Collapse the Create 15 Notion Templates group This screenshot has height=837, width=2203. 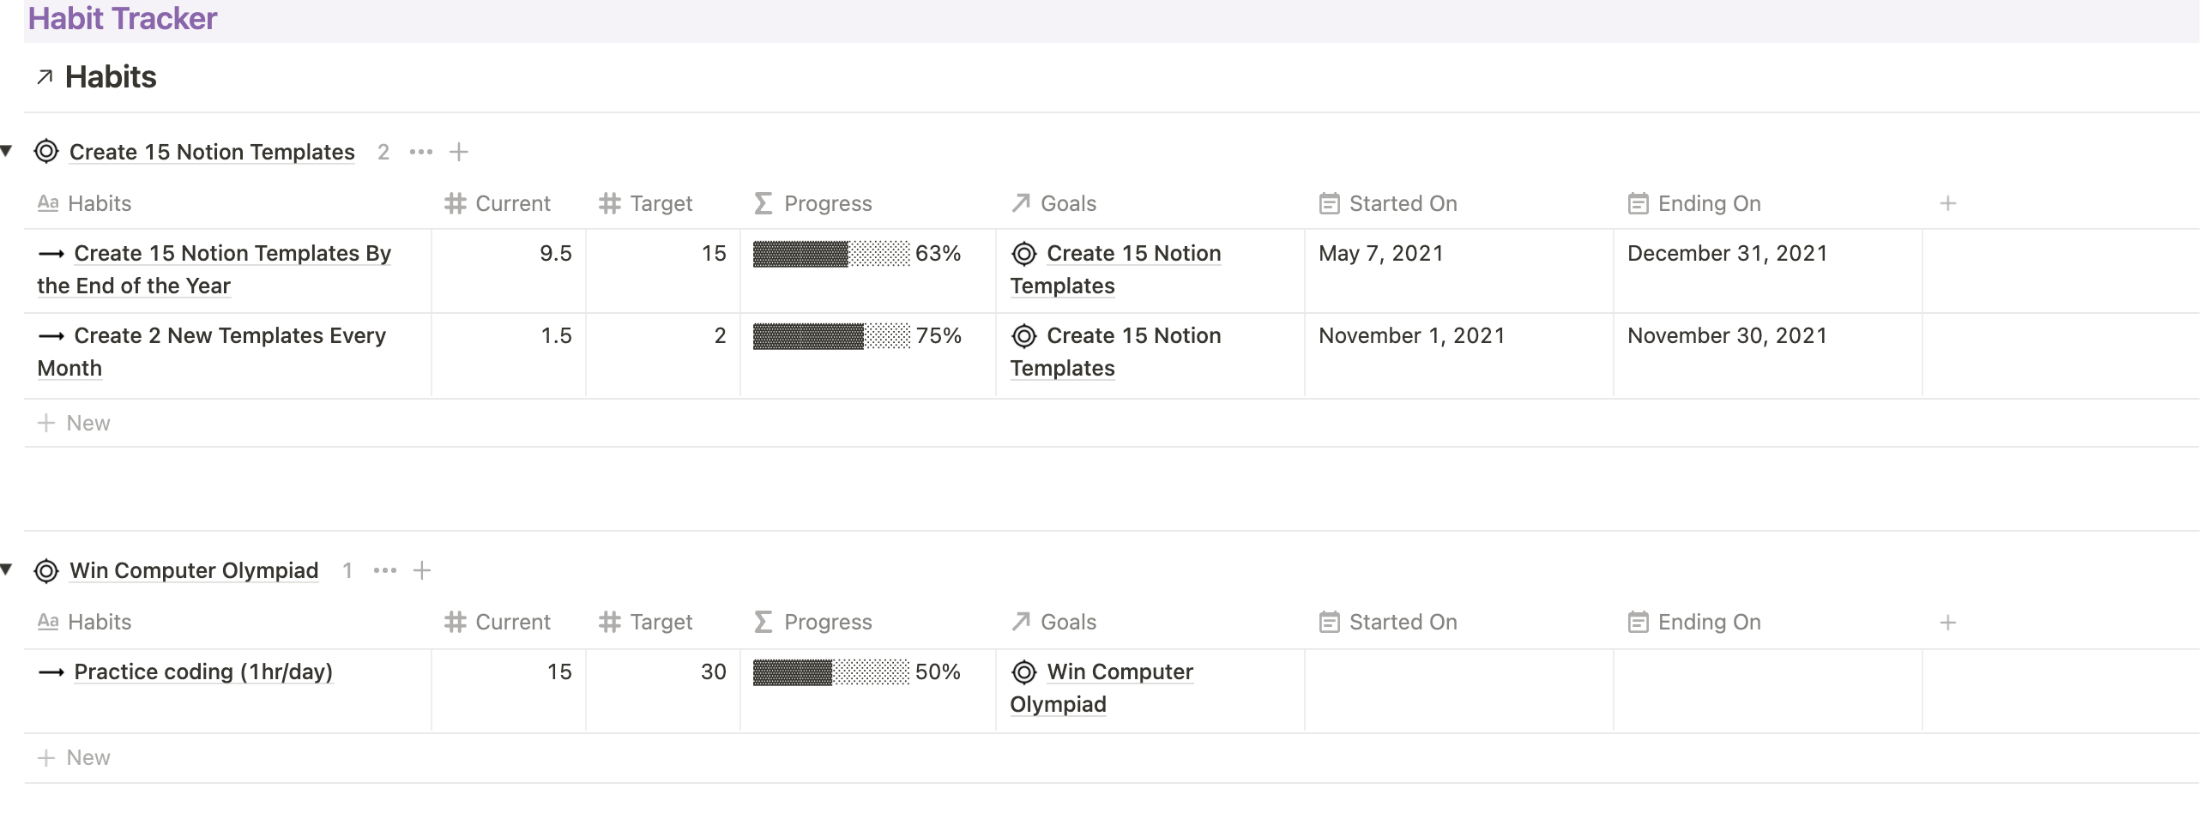pyautogui.click(x=7, y=152)
